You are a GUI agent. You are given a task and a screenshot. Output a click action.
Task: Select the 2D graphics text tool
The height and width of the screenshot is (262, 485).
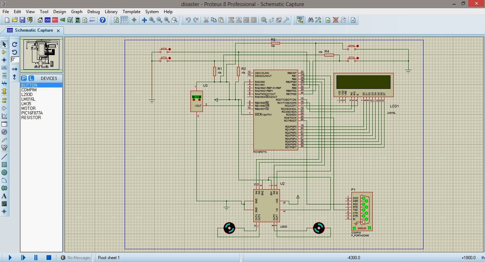click(x=4, y=196)
